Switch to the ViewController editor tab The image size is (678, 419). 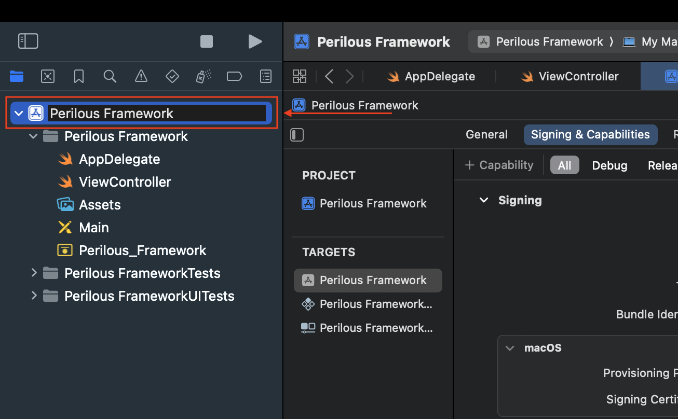click(570, 76)
